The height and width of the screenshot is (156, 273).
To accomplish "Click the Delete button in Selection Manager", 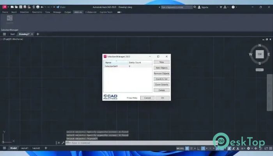I will [x=161, y=90].
